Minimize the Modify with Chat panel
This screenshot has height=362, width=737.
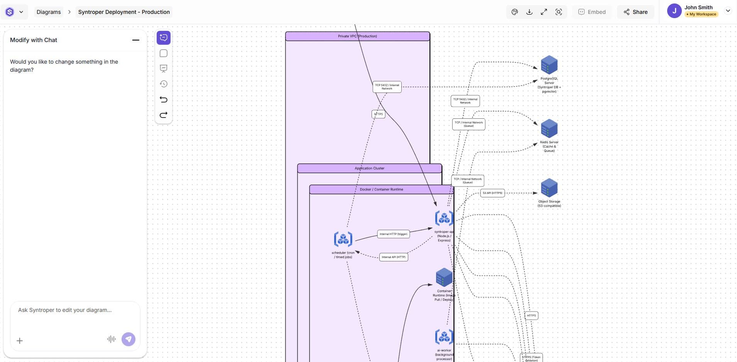pyautogui.click(x=135, y=40)
